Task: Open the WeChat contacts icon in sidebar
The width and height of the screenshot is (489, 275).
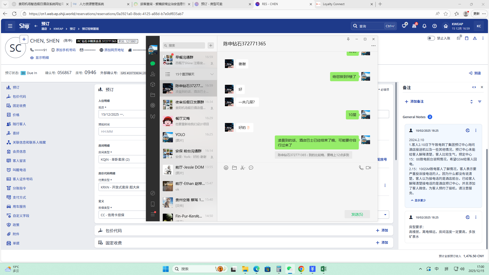Action: click(153, 74)
